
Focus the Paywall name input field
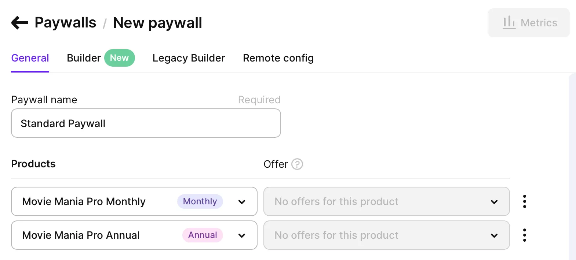tap(146, 123)
